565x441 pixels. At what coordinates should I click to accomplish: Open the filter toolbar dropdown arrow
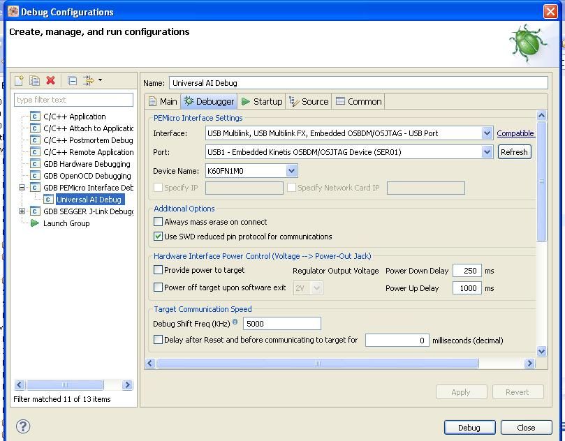coord(100,80)
